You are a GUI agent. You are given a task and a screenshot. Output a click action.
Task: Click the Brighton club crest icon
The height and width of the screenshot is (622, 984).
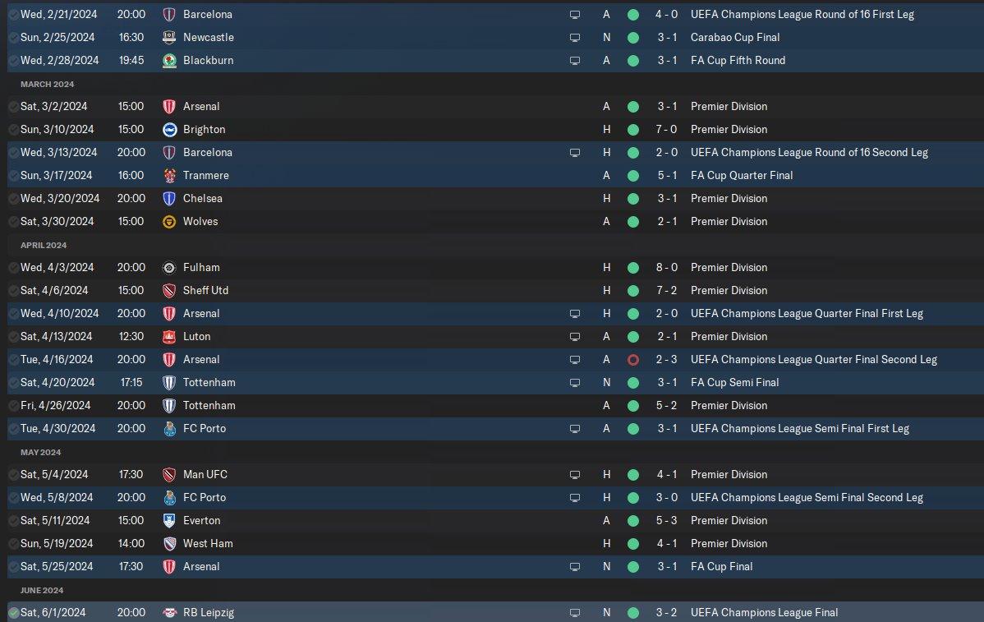[169, 129]
